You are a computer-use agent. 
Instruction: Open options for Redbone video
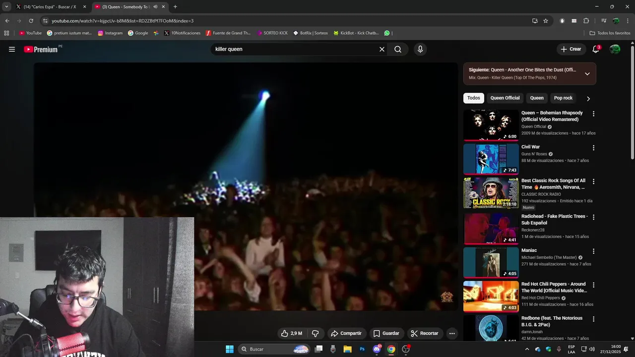tap(593, 319)
